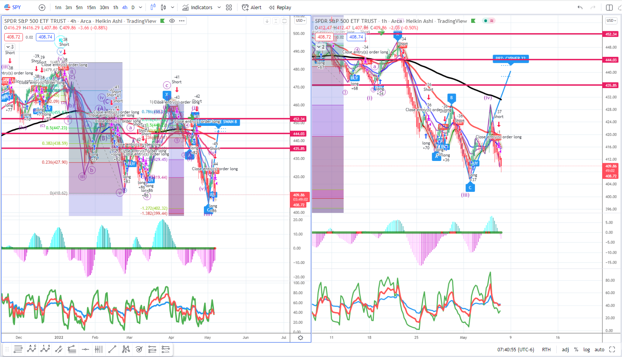The image size is (622, 357).
Task: Choose the blue bars chart style icon
Action: click(x=153, y=7)
